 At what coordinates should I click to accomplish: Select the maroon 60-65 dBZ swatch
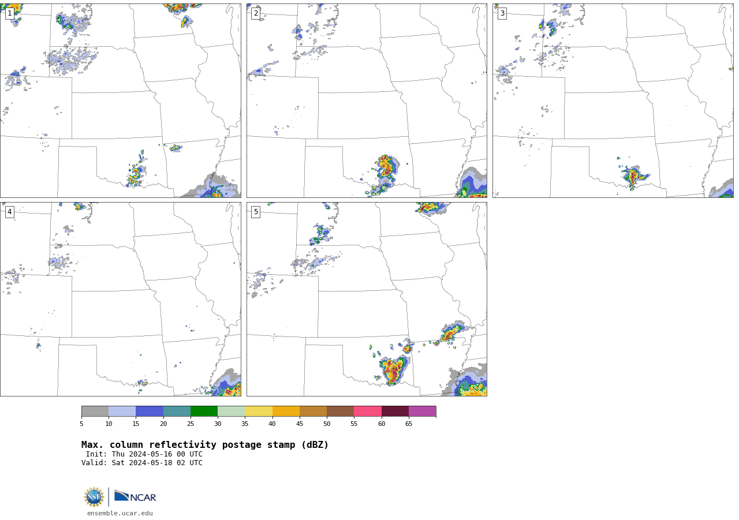pyautogui.click(x=395, y=411)
